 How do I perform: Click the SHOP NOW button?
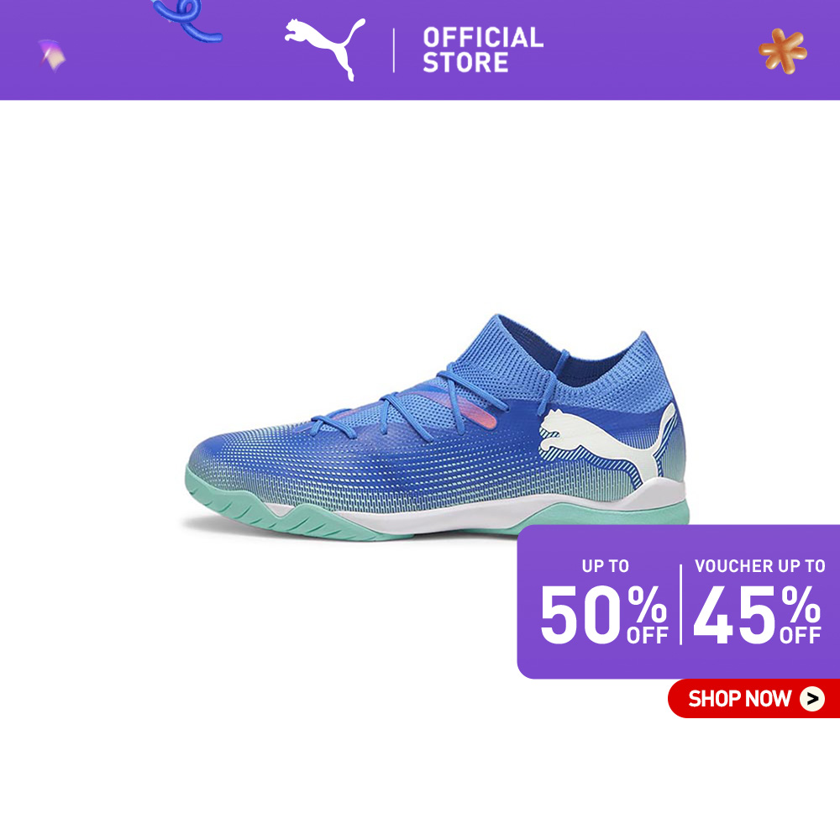[x=753, y=698]
